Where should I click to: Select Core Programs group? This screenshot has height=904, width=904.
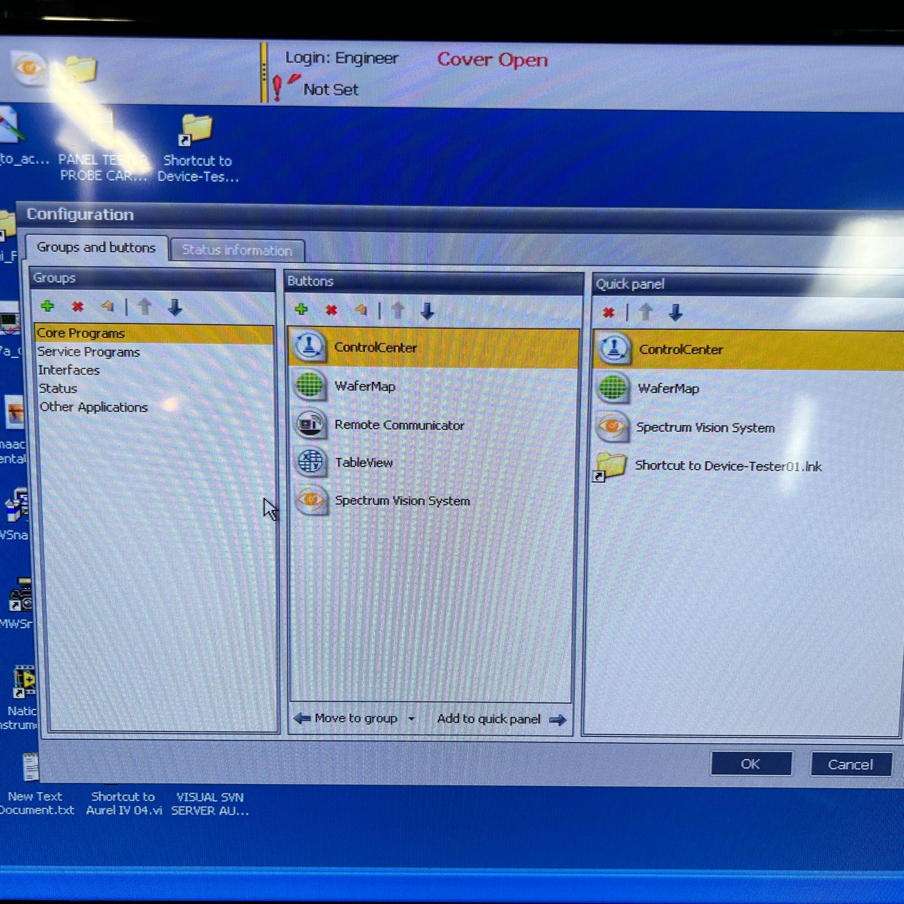coord(155,333)
